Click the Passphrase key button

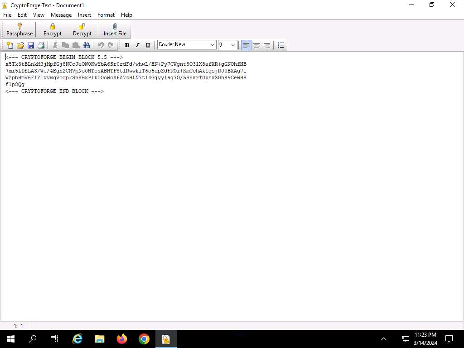pos(19,30)
